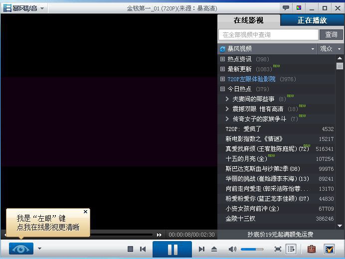Screen dimensions: 345x259
Task: Expand the 720P左眼体验影院 category
Action: (222, 79)
